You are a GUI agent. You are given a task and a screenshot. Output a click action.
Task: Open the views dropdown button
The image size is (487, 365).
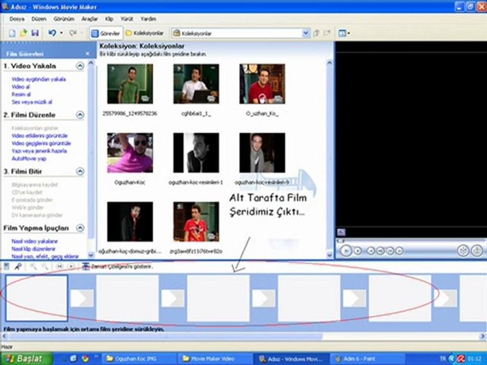coord(344,33)
